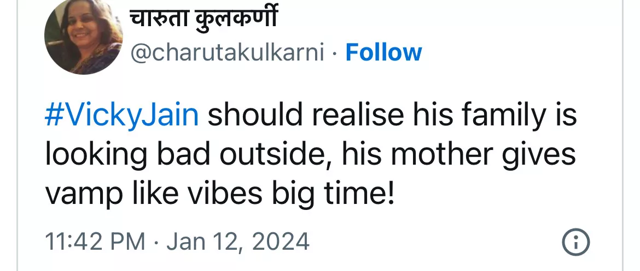Click the info icon beside the timestamp
Screen dimensions: 640x271
(x=576, y=241)
